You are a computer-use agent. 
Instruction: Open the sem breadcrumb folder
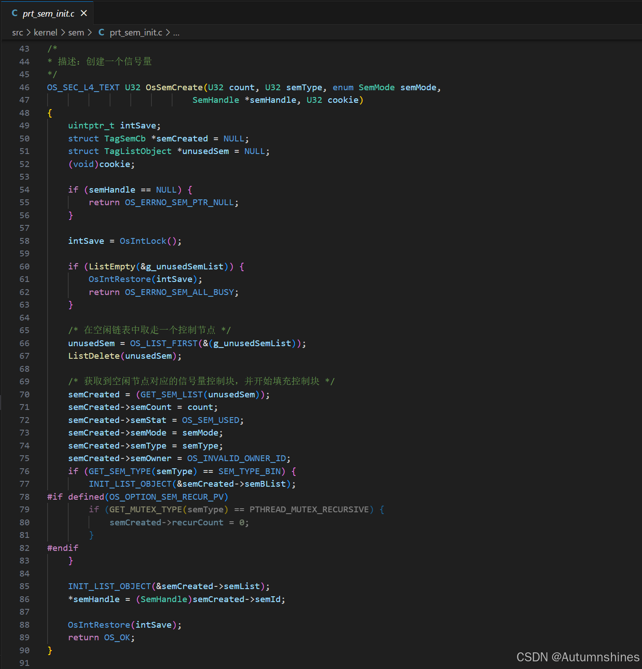(x=76, y=33)
